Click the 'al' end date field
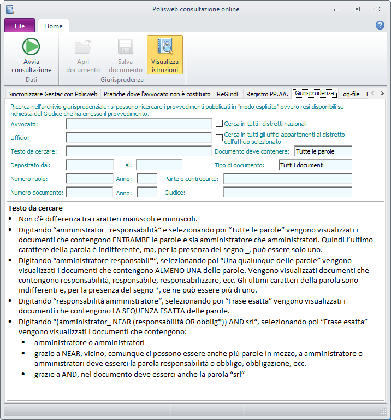Screen dimensions: 391x420 tap(159, 165)
